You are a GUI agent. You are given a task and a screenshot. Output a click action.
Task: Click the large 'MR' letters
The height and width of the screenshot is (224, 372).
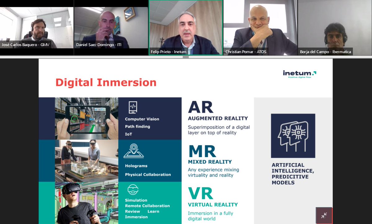click(202, 151)
